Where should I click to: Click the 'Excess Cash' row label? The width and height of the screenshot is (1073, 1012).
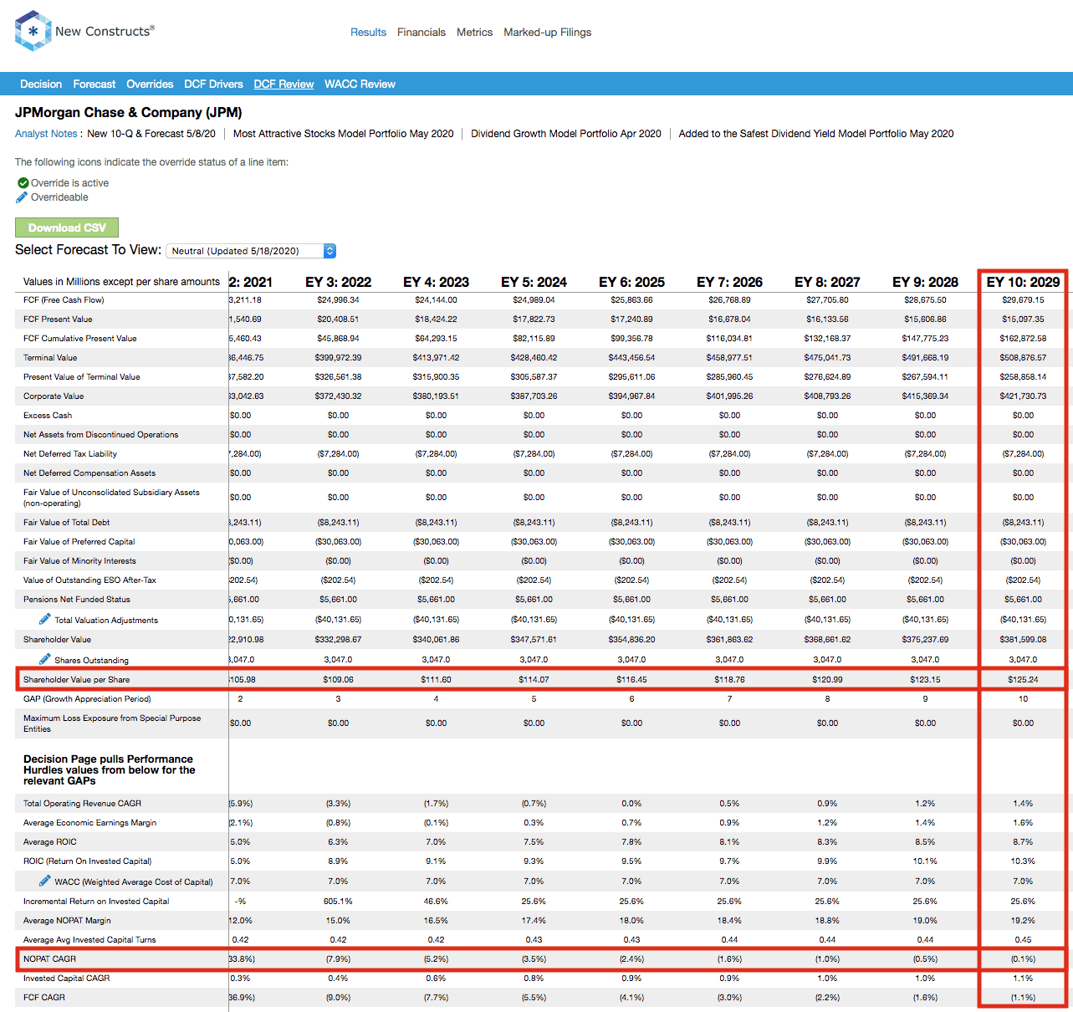(x=48, y=416)
